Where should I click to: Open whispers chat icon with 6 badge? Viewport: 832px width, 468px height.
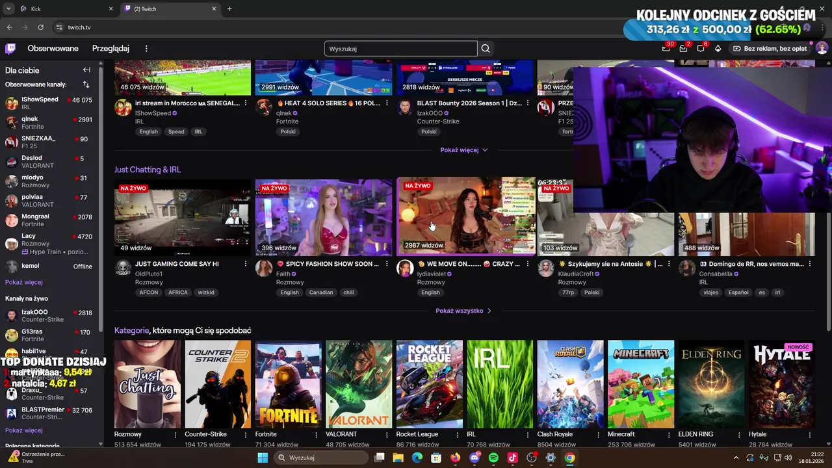coord(701,48)
